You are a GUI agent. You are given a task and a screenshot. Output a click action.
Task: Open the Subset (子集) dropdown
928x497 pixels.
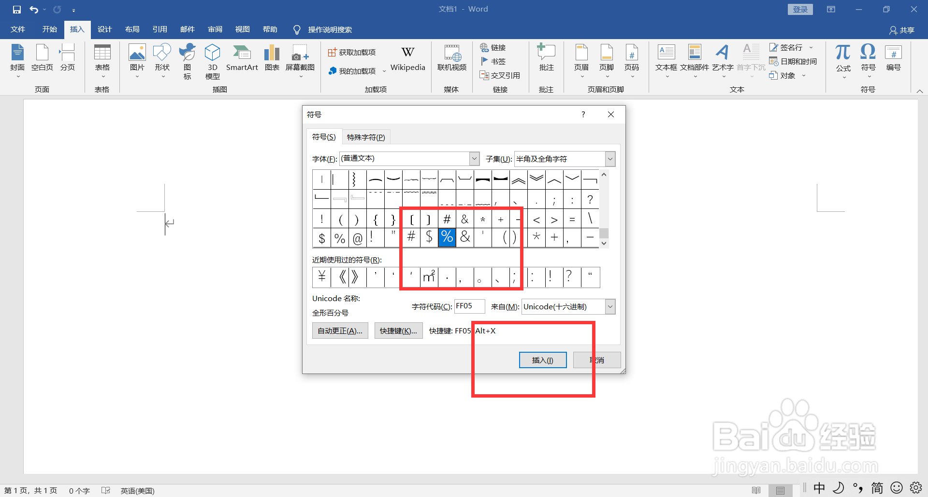pyautogui.click(x=610, y=159)
